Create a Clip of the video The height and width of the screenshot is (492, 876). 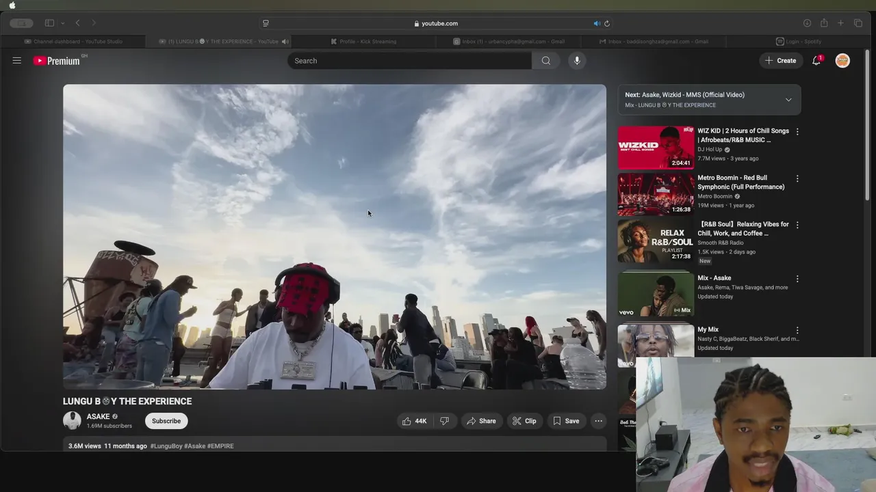(524, 421)
